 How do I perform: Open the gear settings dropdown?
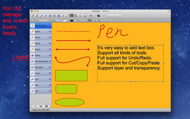[x=92, y=16]
